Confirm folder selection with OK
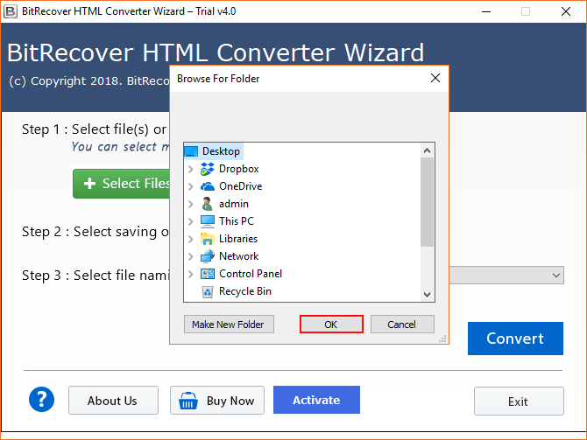The width and height of the screenshot is (587, 440). tap(331, 325)
